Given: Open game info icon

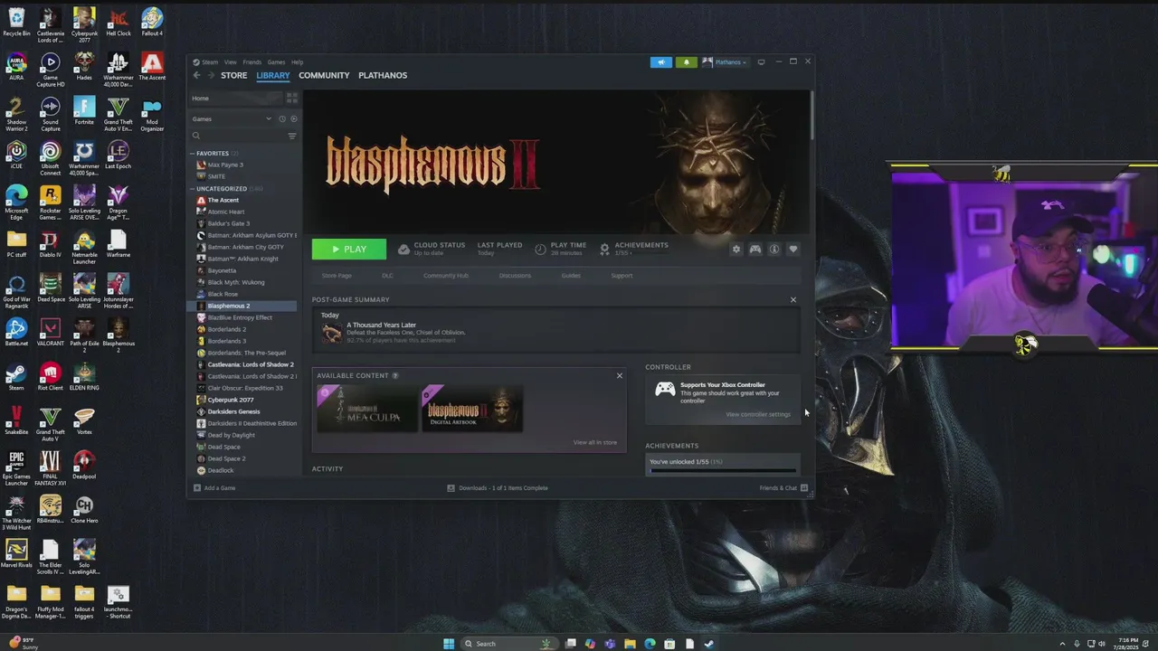Looking at the screenshot, I should 774,250.
